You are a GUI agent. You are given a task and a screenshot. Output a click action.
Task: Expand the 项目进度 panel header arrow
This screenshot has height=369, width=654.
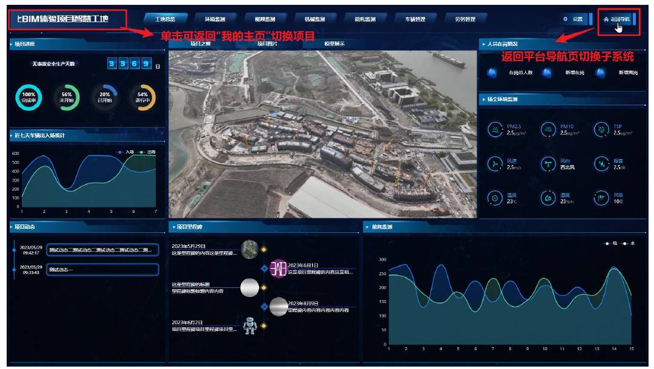(x=12, y=44)
